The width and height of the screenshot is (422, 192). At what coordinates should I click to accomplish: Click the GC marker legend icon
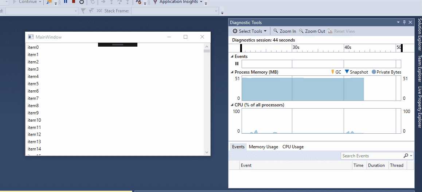tap(333, 72)
